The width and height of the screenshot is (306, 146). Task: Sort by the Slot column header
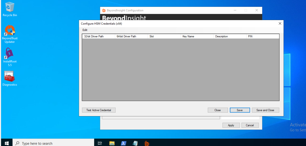(164, 36)
